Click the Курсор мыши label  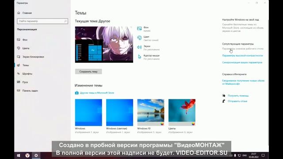coord(151,56)
